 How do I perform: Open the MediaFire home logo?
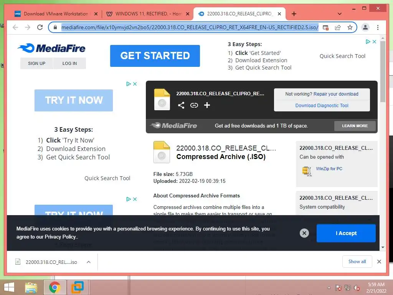click(51, 48)
